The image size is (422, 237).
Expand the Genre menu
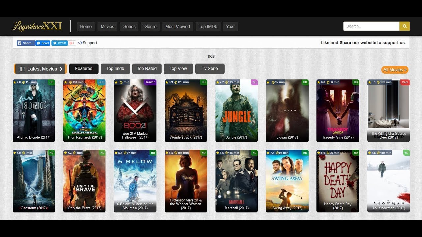click(x=150, y=27)
